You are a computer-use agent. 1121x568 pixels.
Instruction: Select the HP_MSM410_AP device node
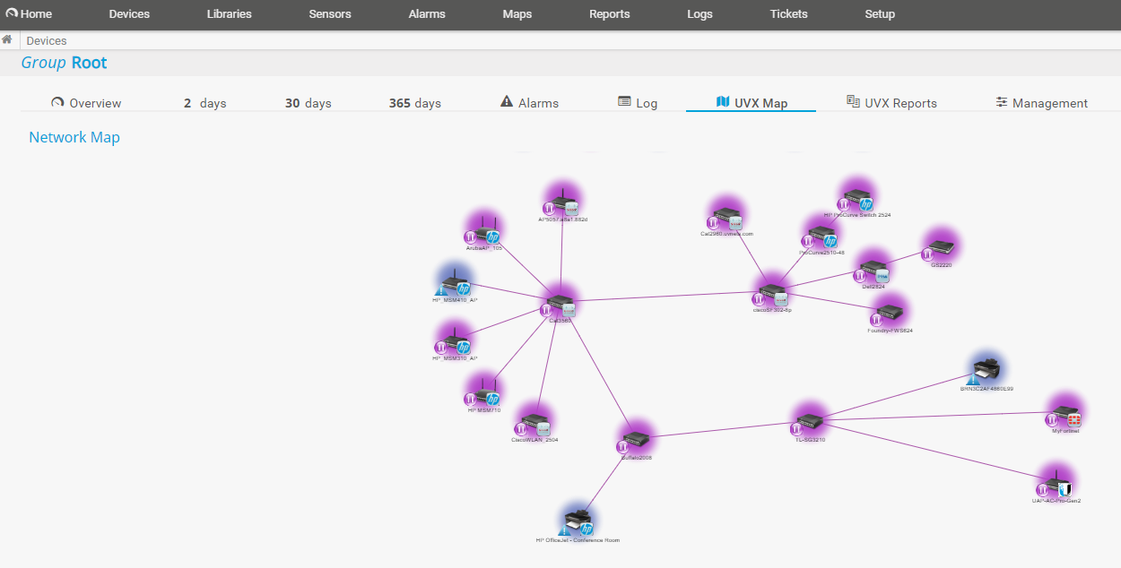(x=455, y=282)
